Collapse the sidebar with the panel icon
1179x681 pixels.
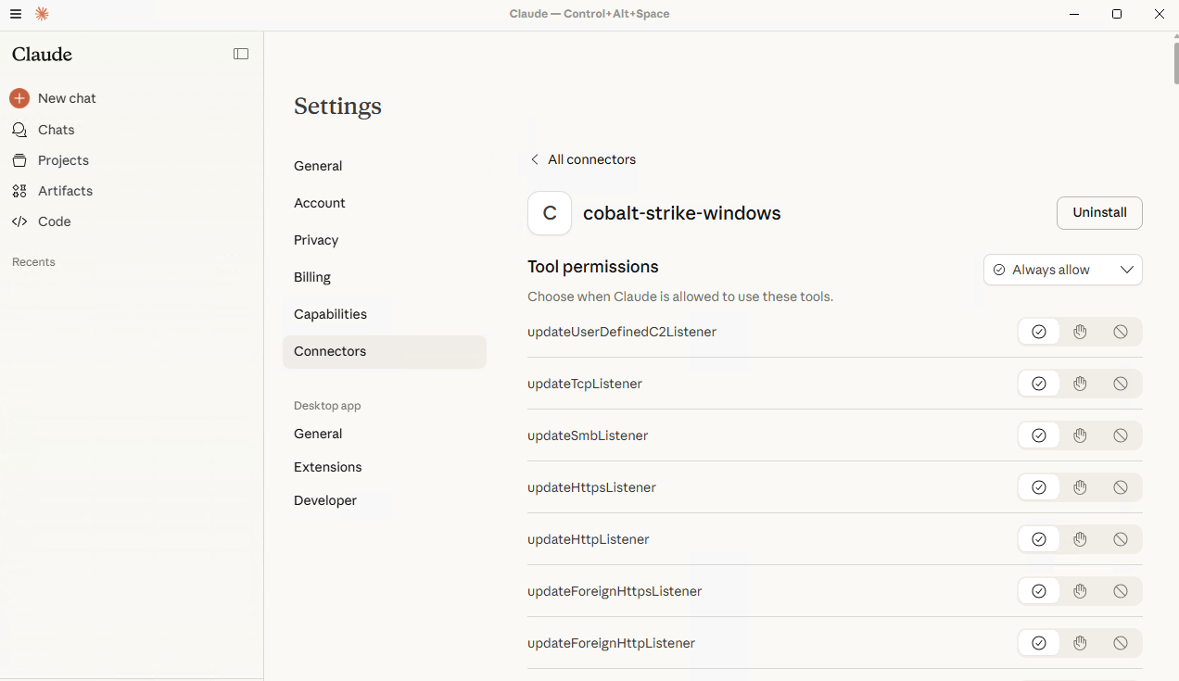coord(241,54)
